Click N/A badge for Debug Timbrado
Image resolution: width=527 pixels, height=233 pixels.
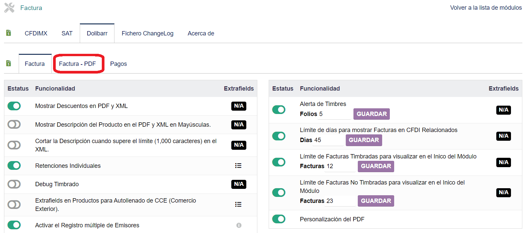239,184
